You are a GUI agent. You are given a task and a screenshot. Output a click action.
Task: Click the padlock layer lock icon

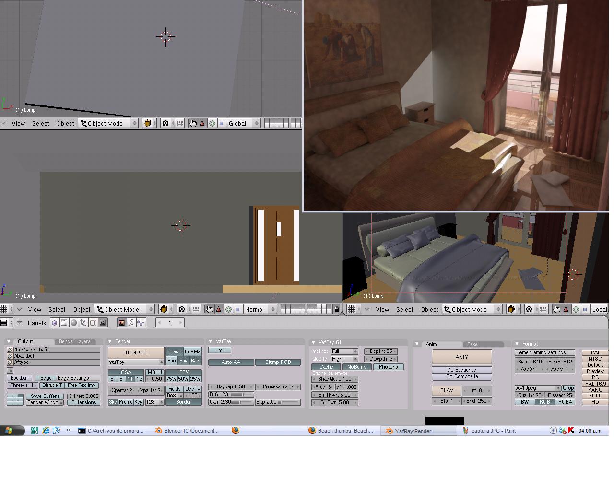click(337, 309)
